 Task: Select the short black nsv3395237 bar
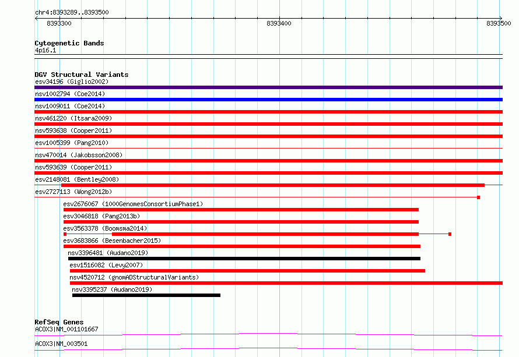point(146,295)
